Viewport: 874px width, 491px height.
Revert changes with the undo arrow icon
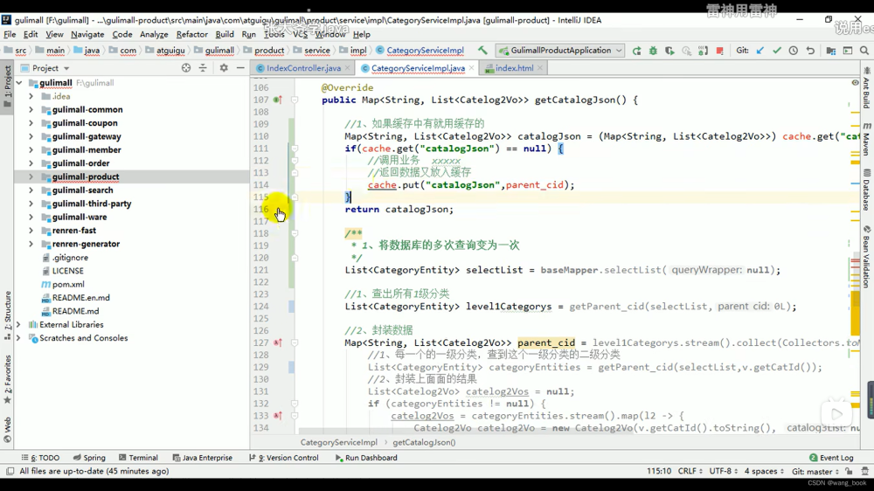pos(810,51)
